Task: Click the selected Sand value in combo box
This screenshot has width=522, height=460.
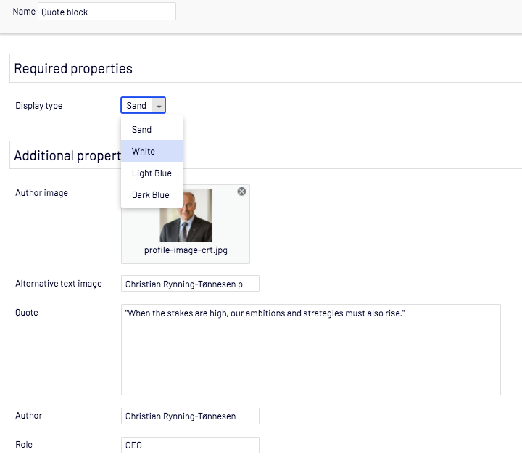Action: 136,106
